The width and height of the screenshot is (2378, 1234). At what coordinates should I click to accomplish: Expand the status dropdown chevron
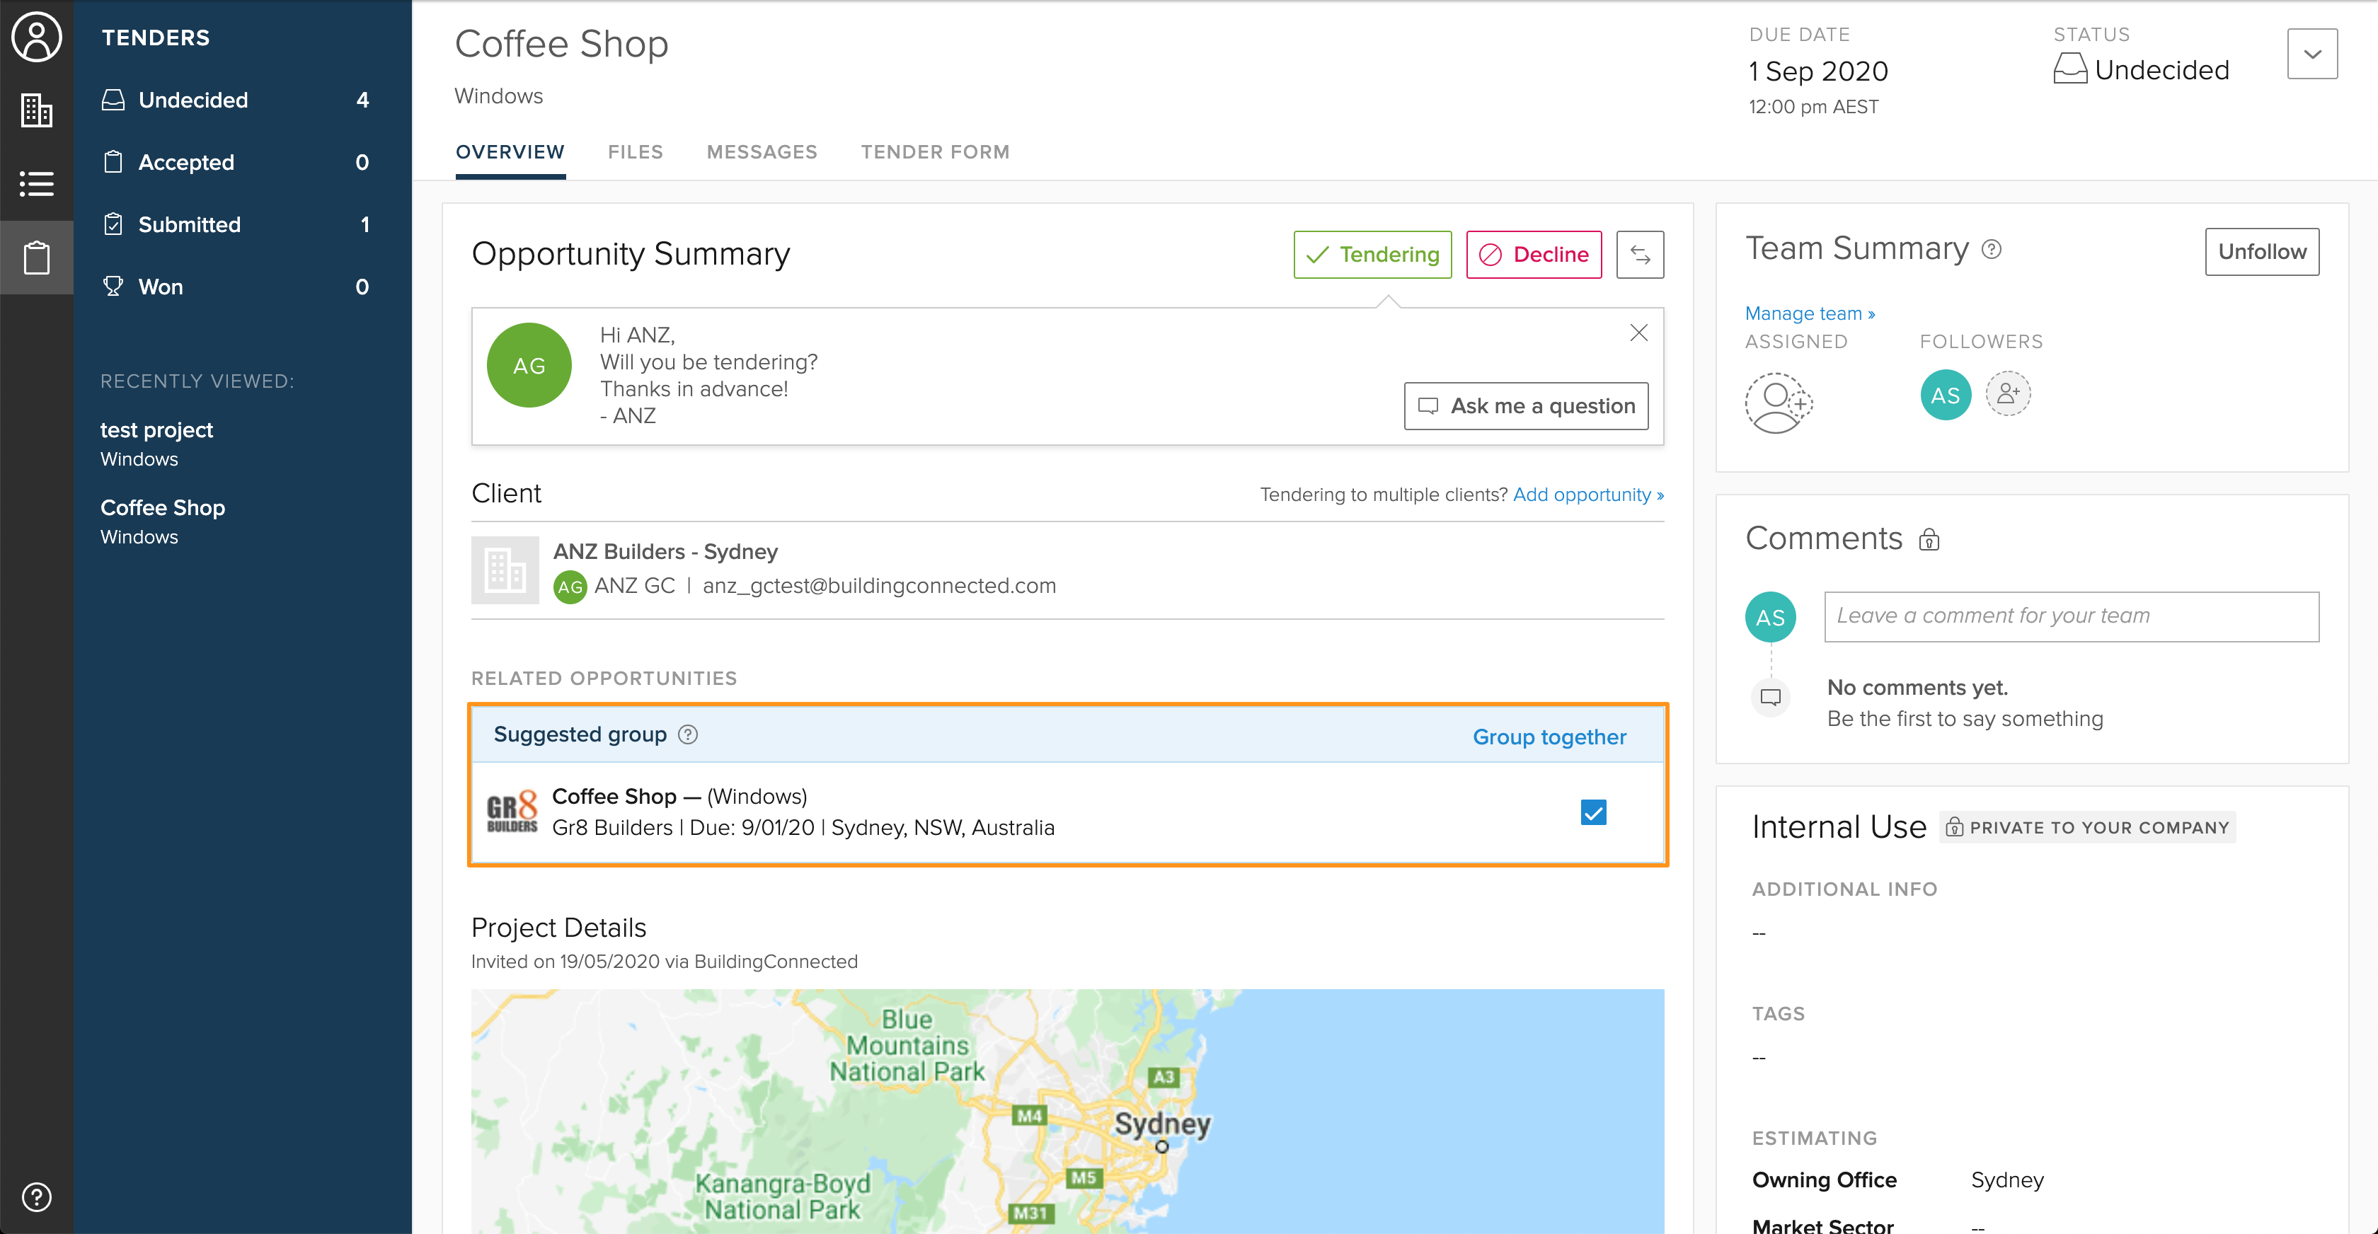tap(2311, 54)
